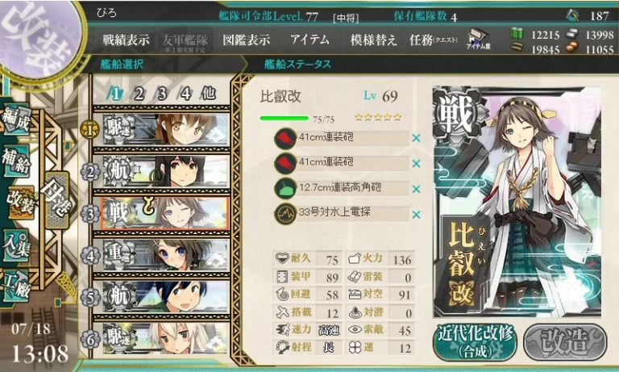This screenshot has height=372, width=619.
Task: Click the 改造 remodel button
Action: (x=565, y=342)
